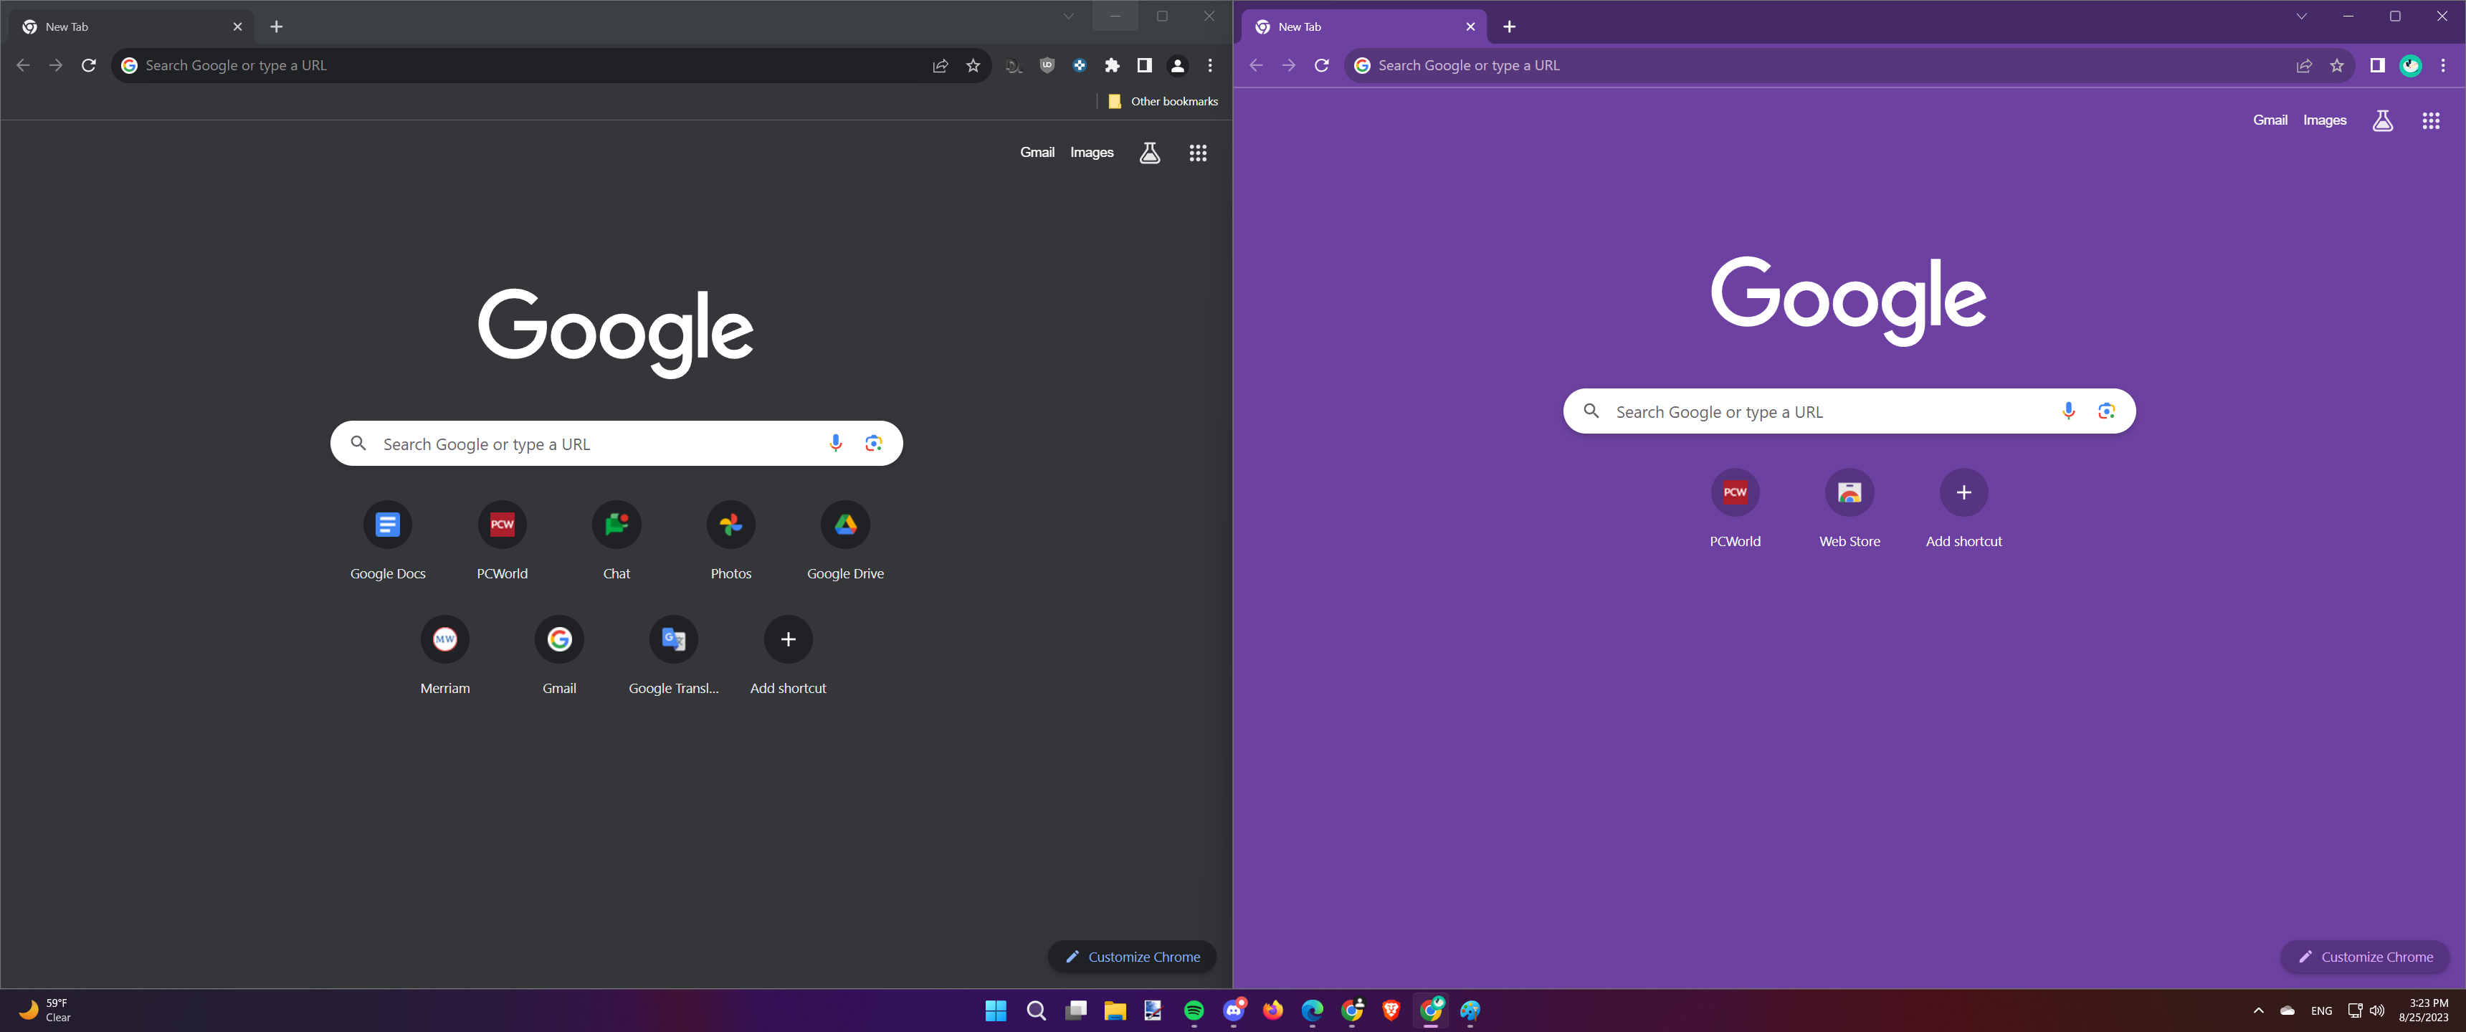
Task: Open a new tab in purple window
Action: (x=1510, y=26)
